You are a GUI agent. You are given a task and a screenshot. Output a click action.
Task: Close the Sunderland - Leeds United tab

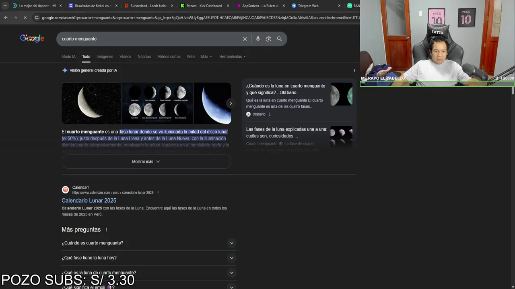pos(172,6)
